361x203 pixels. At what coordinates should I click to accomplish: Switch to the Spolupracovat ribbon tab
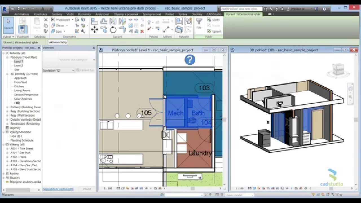[x=152, y=14]
